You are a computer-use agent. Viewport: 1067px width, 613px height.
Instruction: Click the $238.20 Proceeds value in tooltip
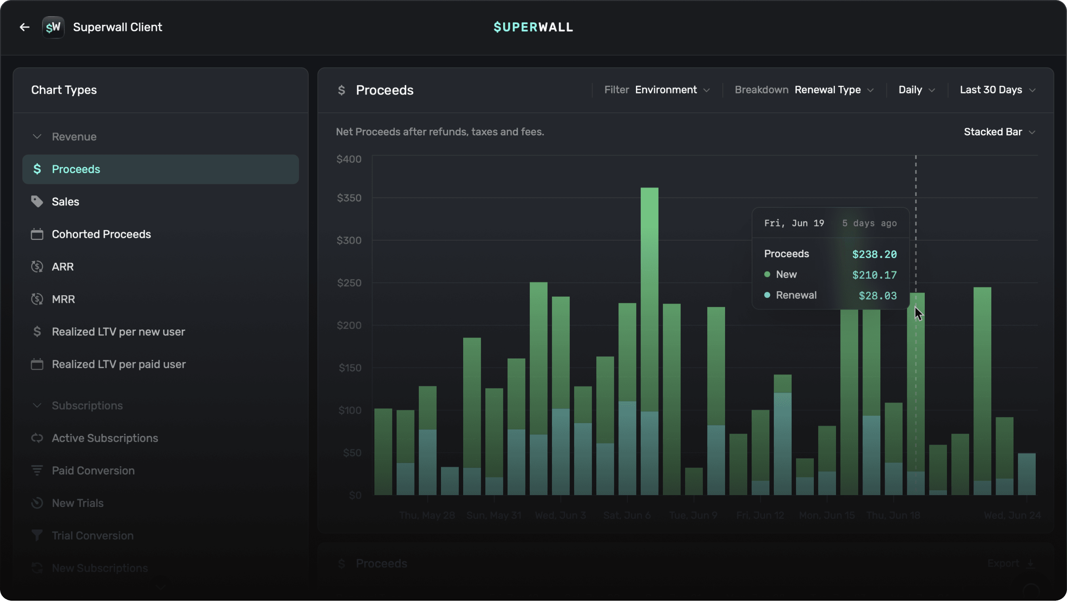pyautogui.click(x=874, y=254)
